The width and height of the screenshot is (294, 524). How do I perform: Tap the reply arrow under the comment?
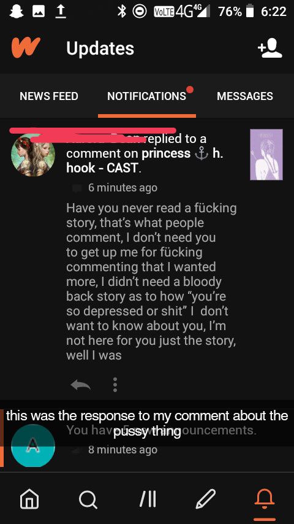pyautogui.click(x=81, y=385)
